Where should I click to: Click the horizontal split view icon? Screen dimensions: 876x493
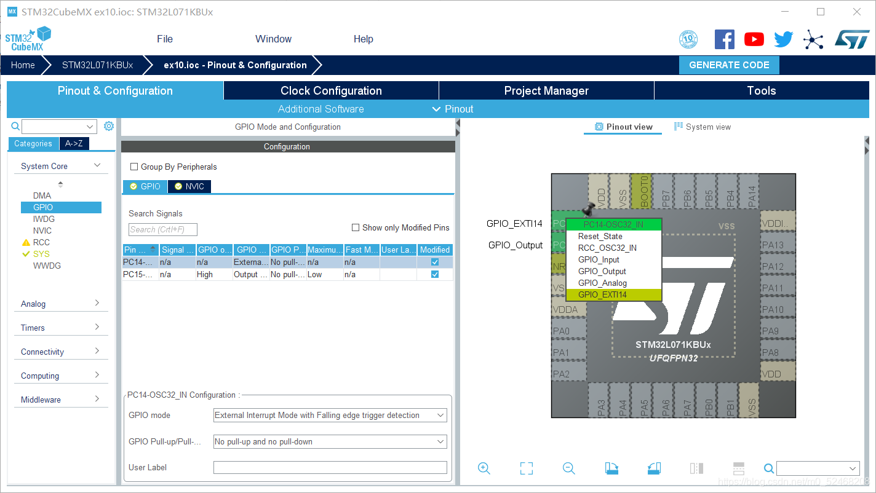(x=739, y=468)
